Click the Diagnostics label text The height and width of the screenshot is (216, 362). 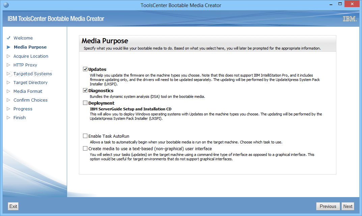[x=101, y=90]
